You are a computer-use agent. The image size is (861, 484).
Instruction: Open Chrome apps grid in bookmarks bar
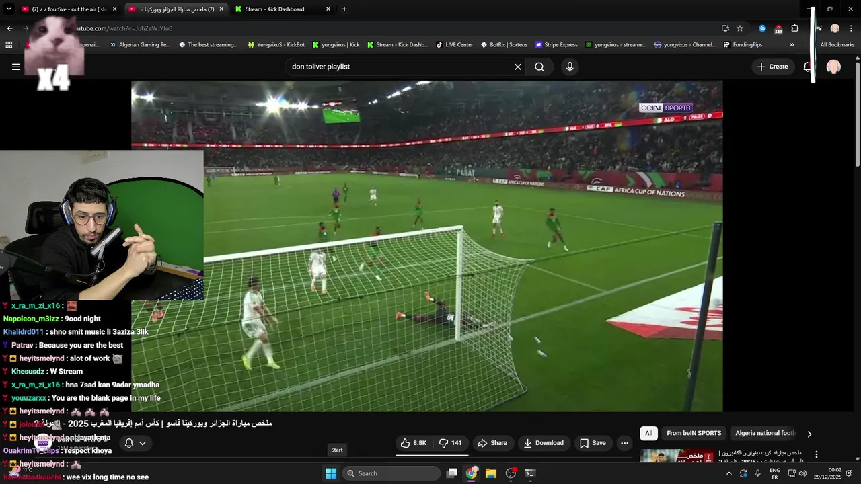tap(9, 45)
